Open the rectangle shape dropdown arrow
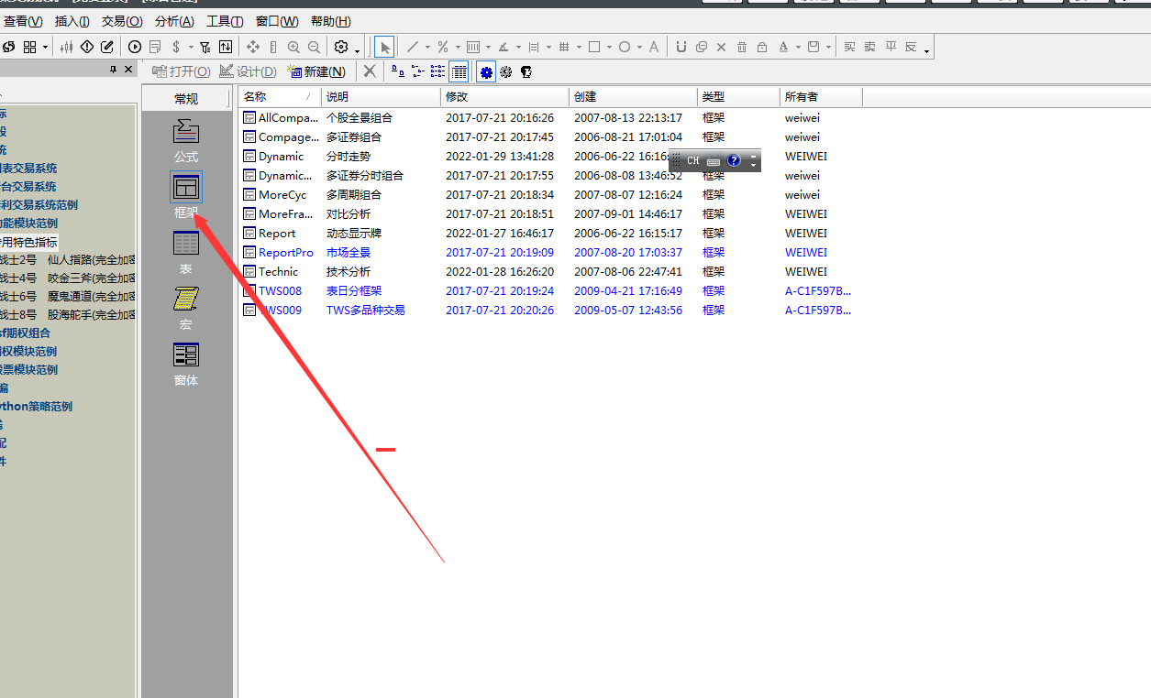This screenshot has height=698, width=1151. pyautogui.click(x=609, y=47)
